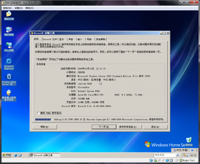Click the Intel(R) Core(TM)2 CPU processor value
200x164 pixels.
click(110, 95)
